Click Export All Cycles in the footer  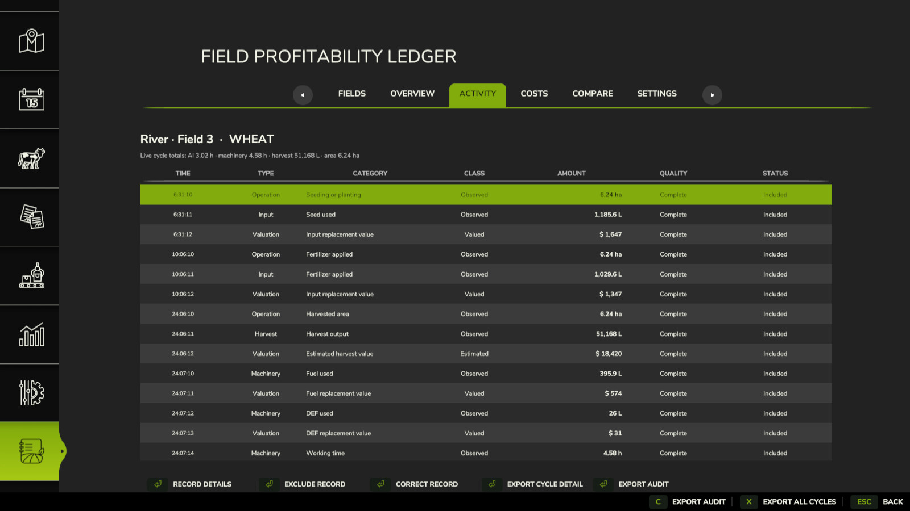[x=799, y=502]
